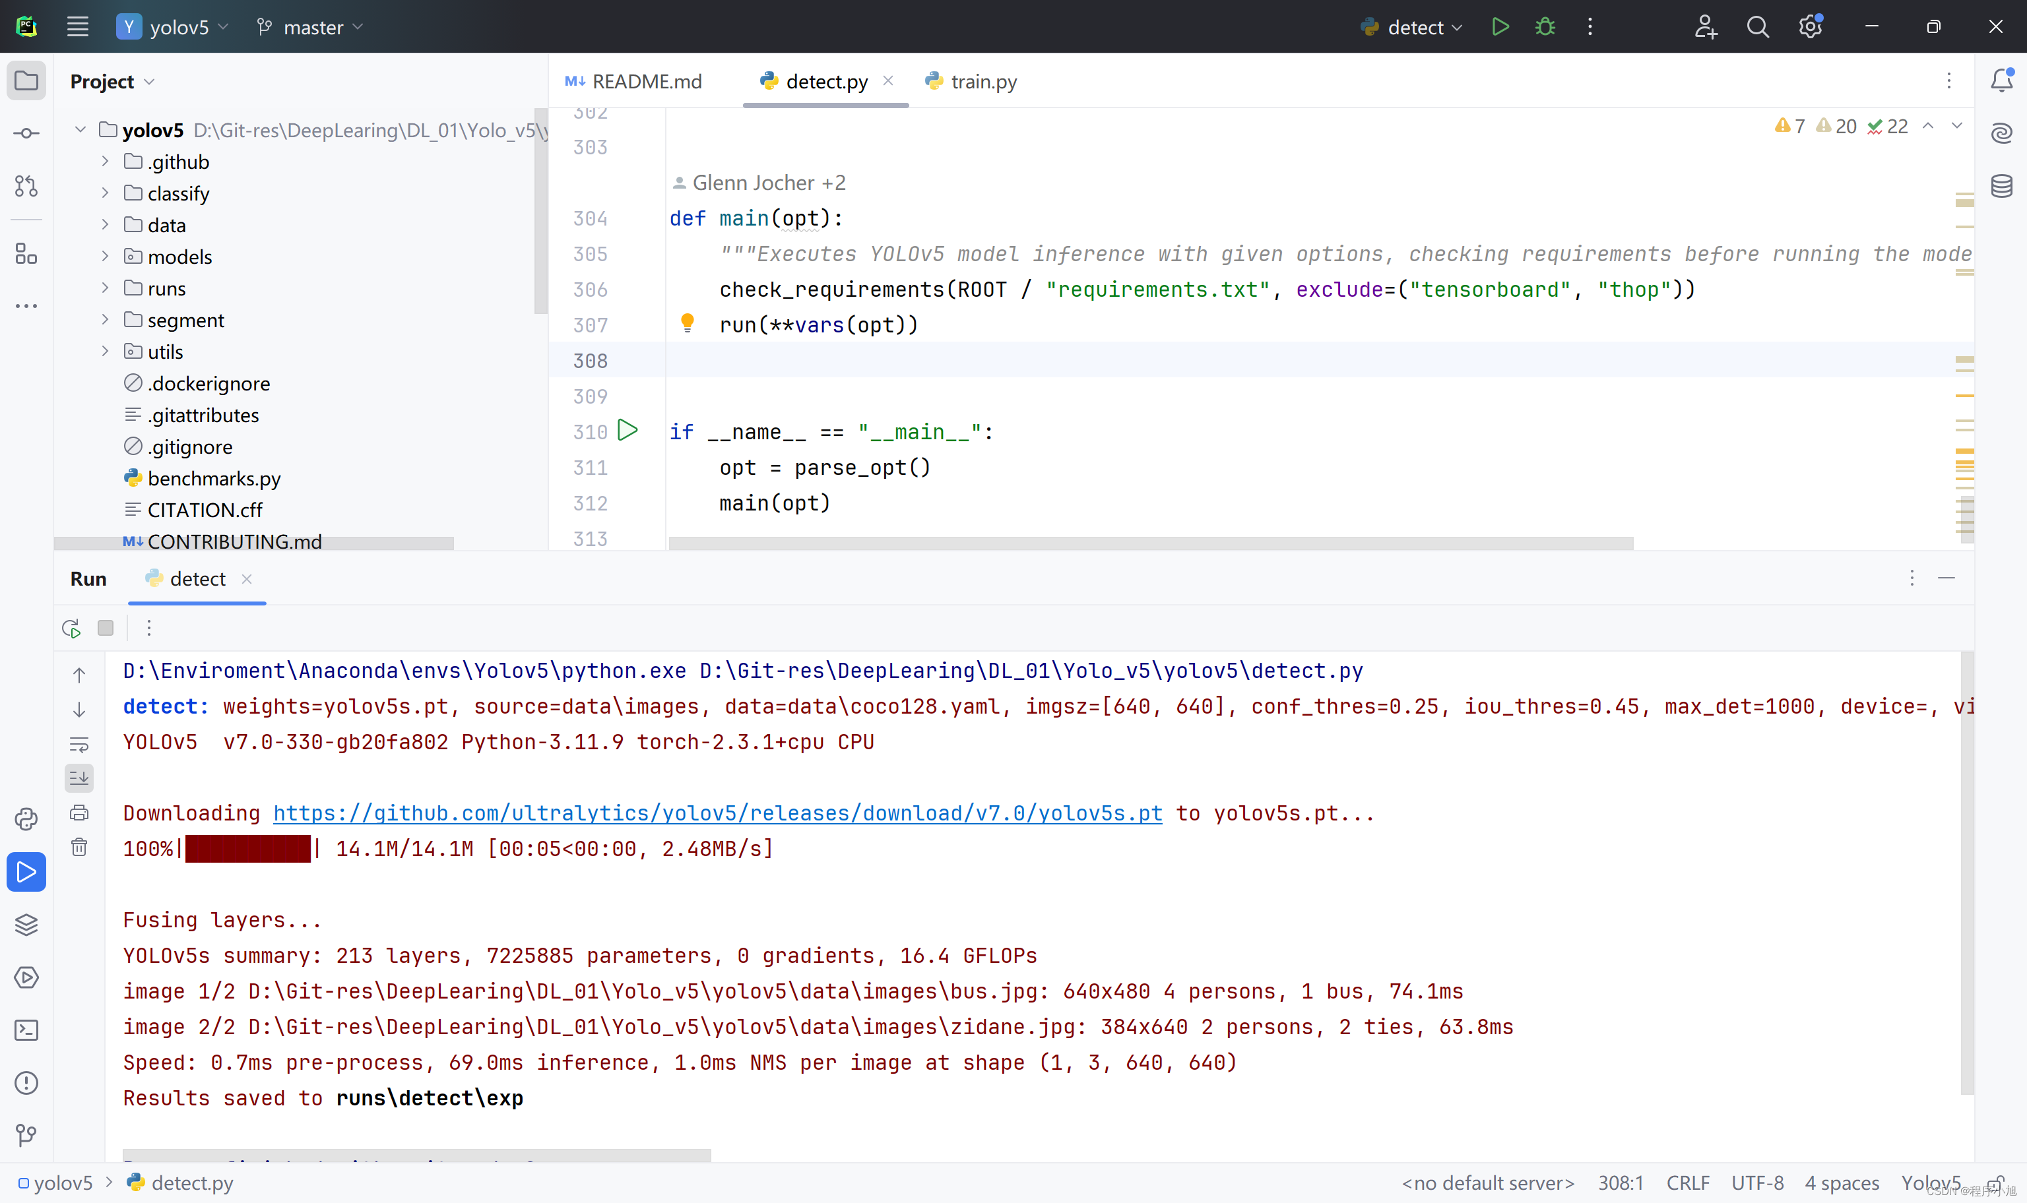The height and width of the screenshot is (1203, 2027).
Task: Open the yolov5 project selector dropdown
Action: coord(173,27)
